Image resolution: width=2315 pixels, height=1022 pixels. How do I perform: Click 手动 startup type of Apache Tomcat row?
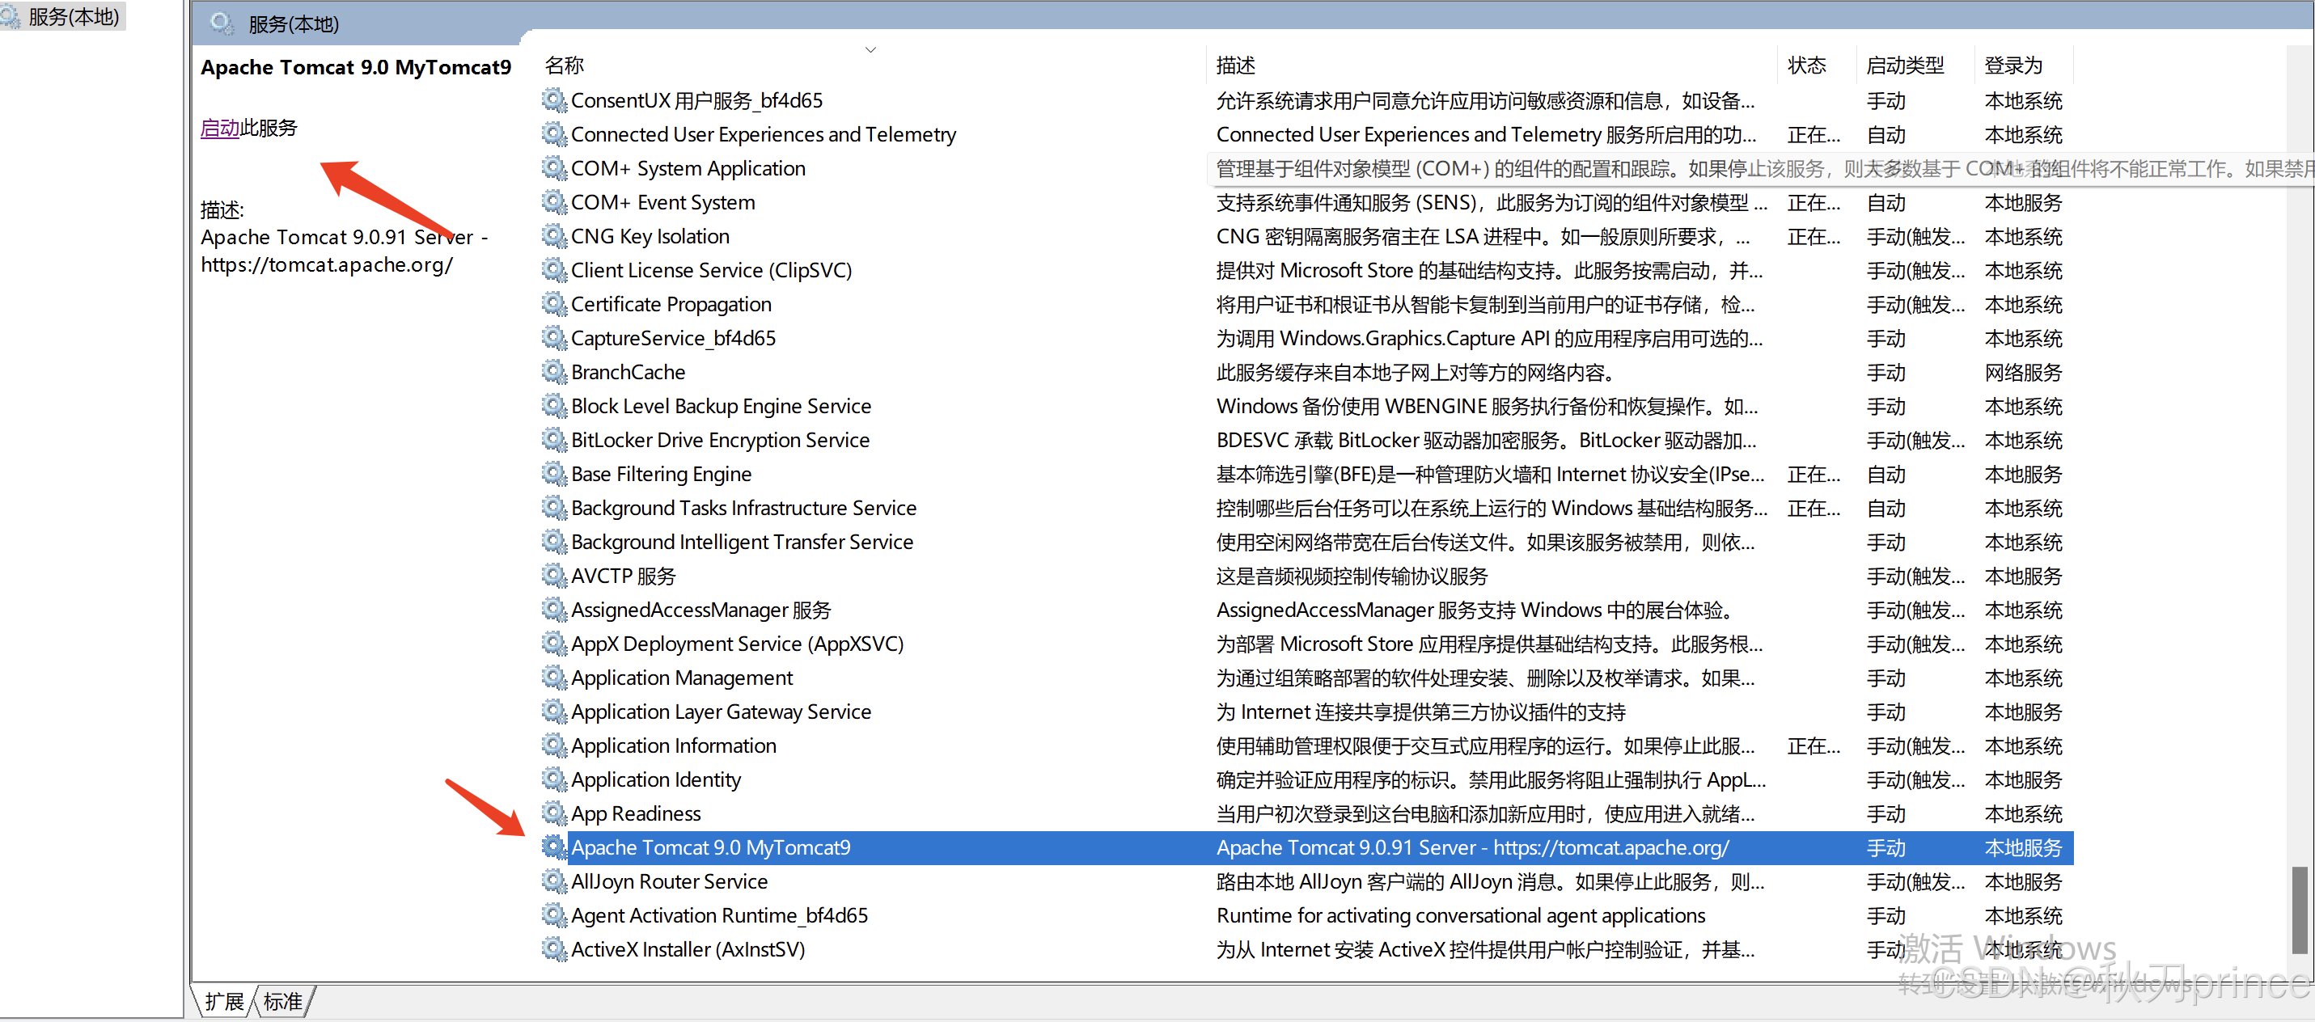pyautogui.click(x=1885, y=847)
